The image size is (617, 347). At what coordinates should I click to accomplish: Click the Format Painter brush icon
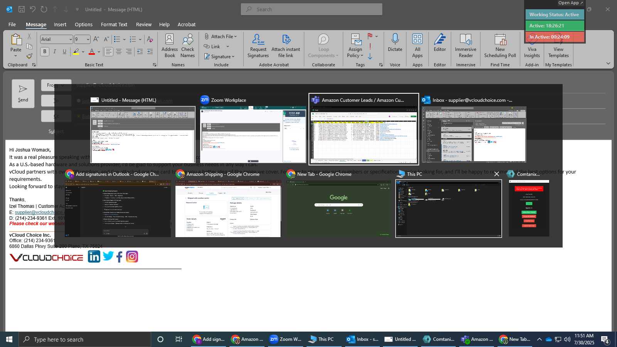point(29,56)
